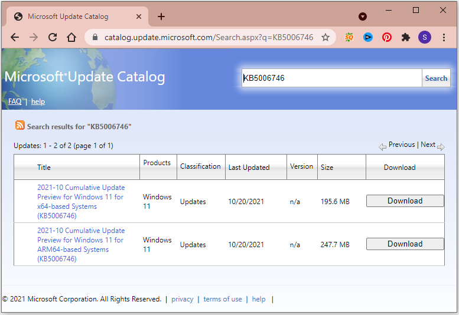459x315 pixels.
Task: Open the help link under the logo
Action: (38, 101)
